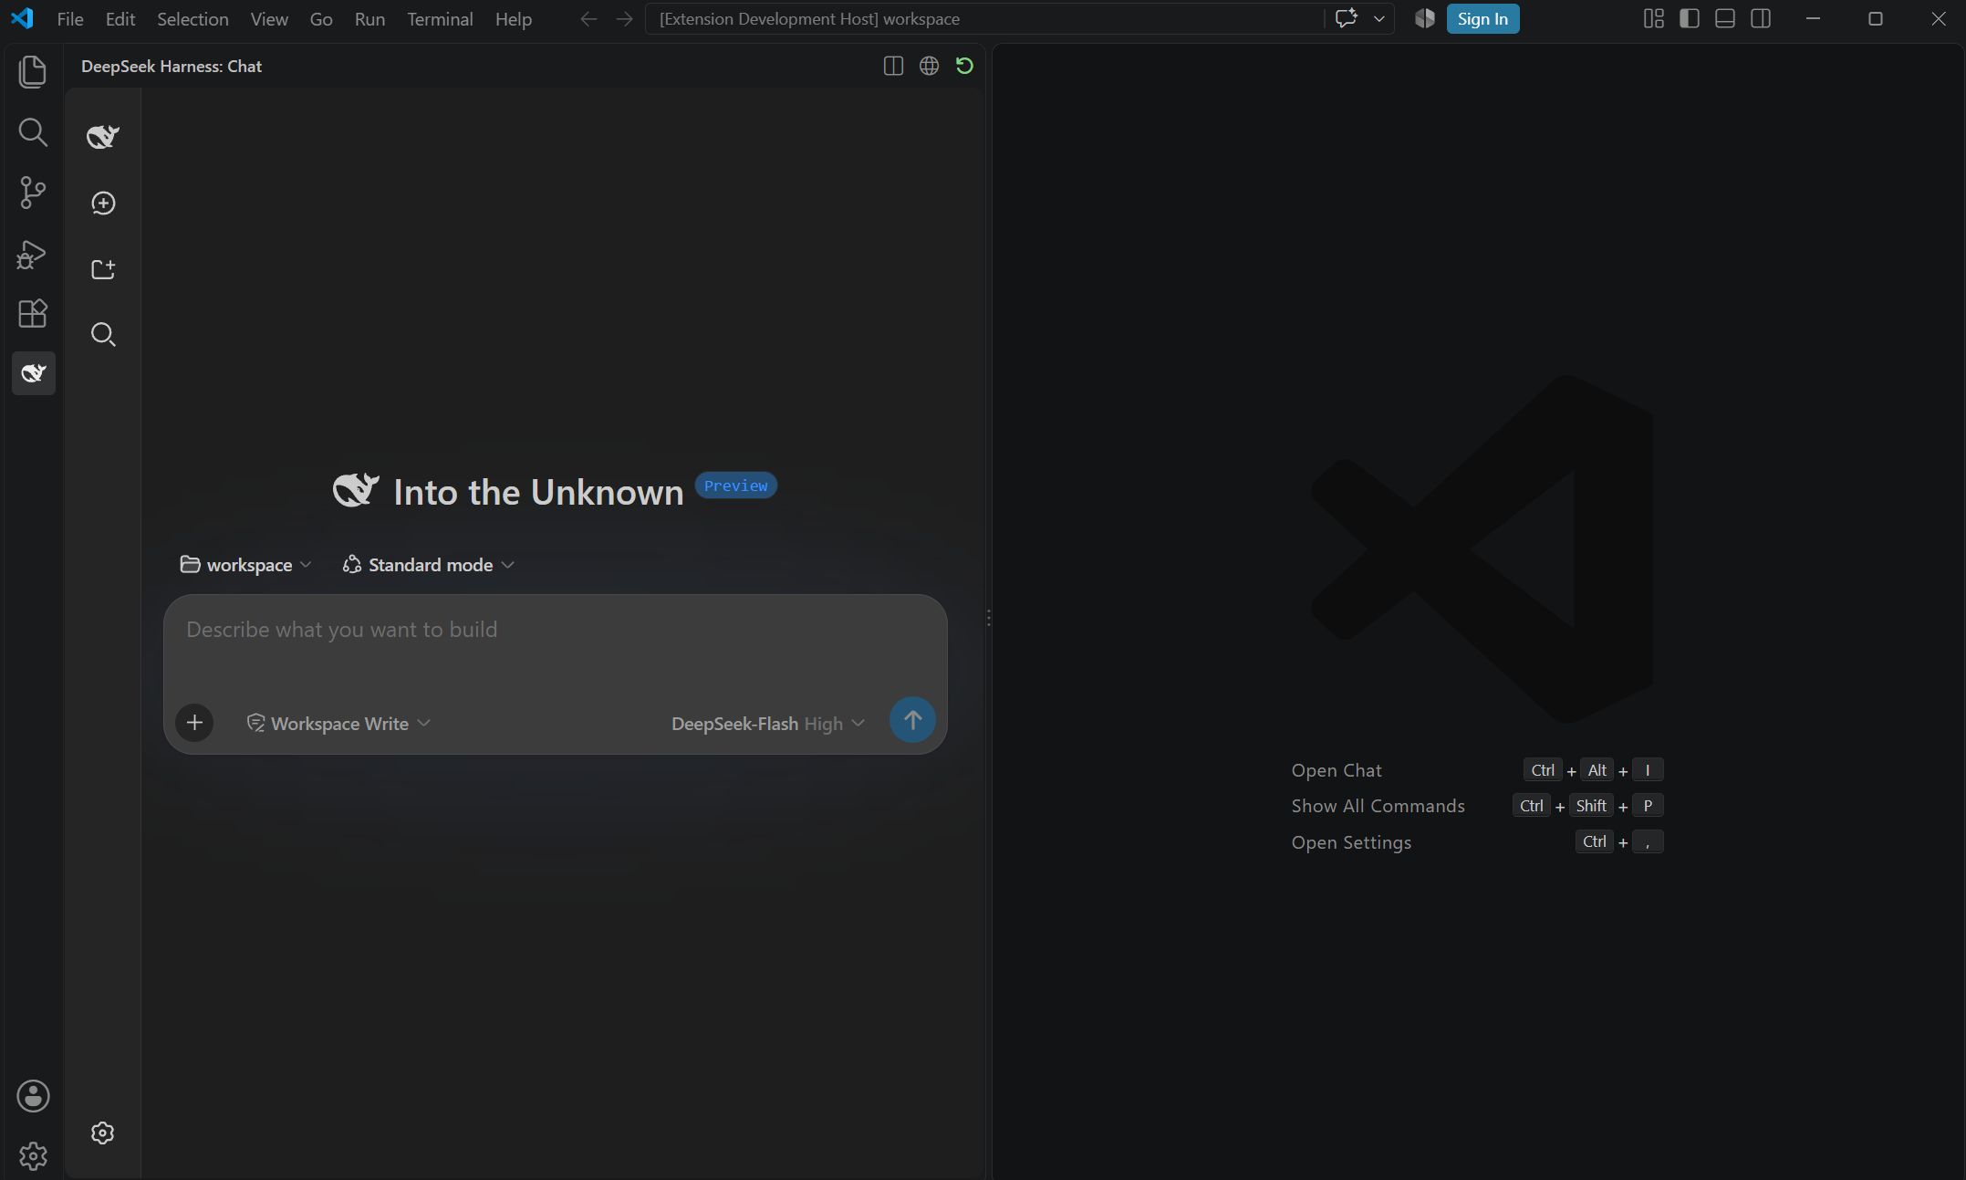
Task: Open the Extensions view
Action: (x=33, y=314)
